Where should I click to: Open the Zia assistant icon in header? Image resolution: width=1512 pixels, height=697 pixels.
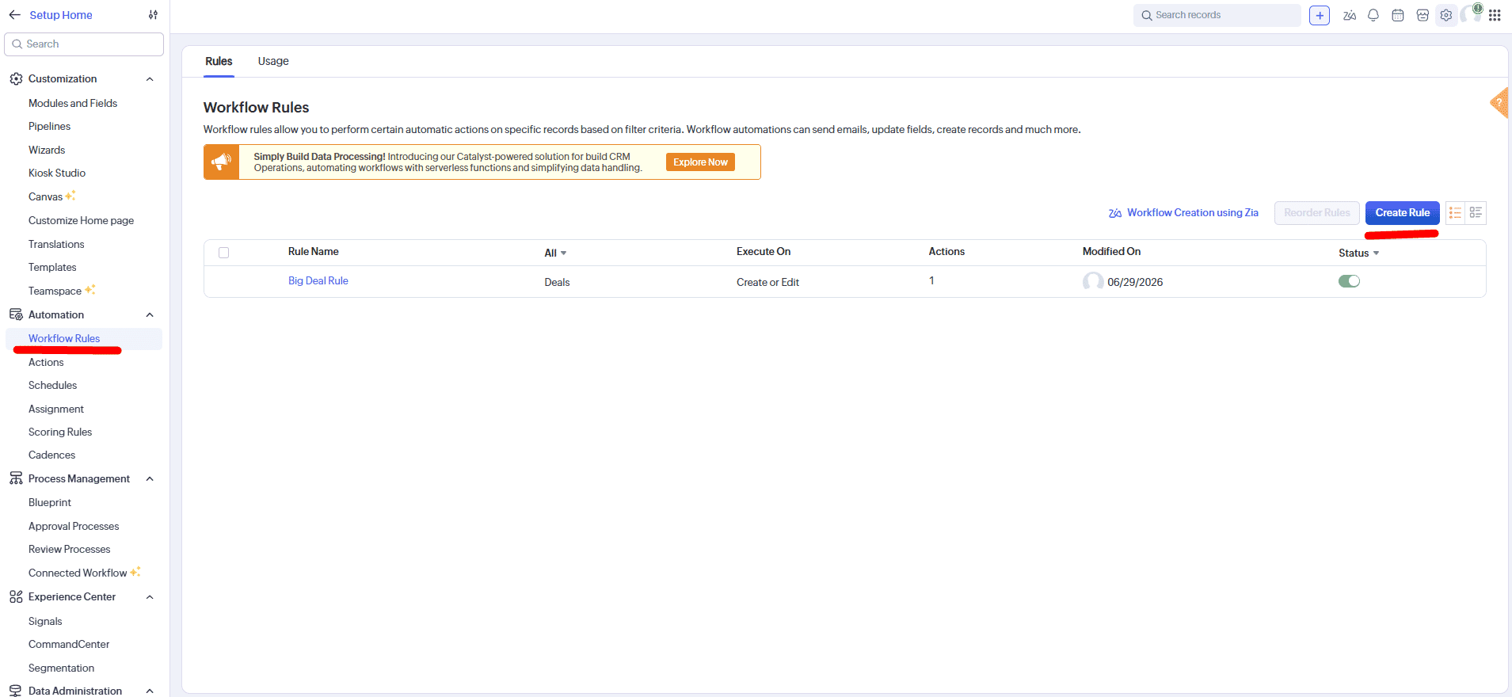pyautogui.click(x=1350, y=15)
